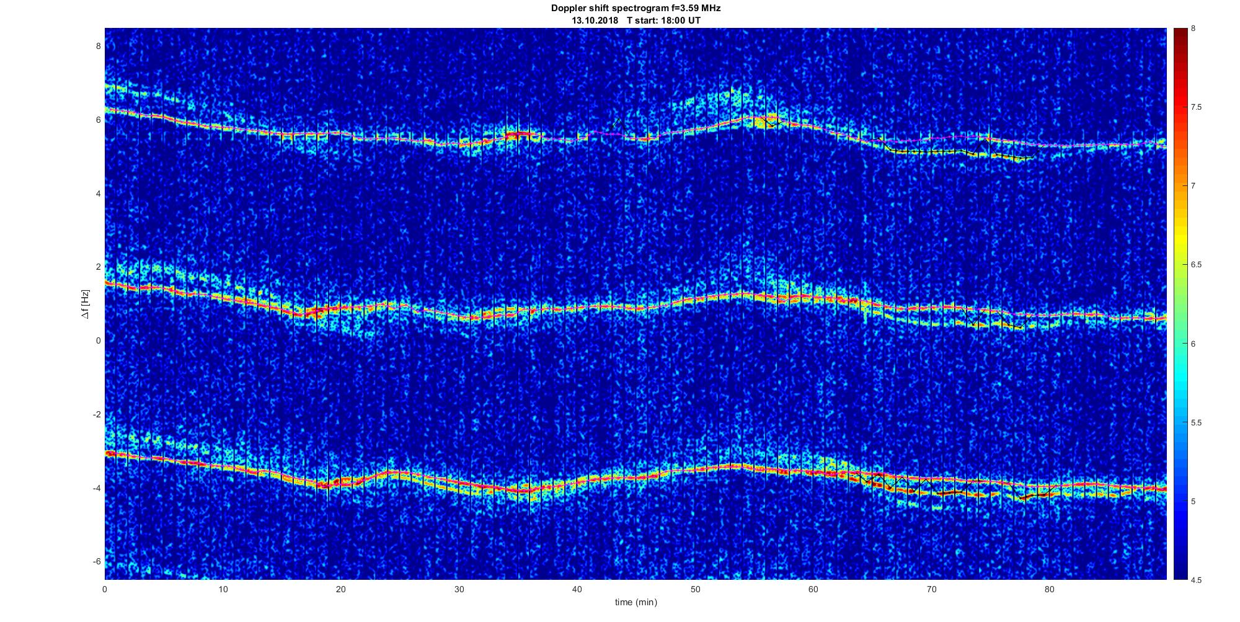Click the x-axis tick label '70'
The width and height of the screenshot is (1240, 622).
pos(931,589)
